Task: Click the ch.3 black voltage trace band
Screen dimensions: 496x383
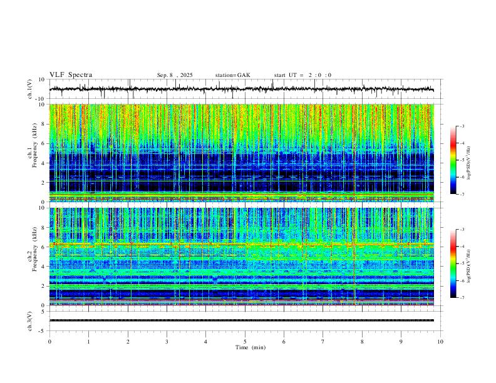Action: pos(242,320)
